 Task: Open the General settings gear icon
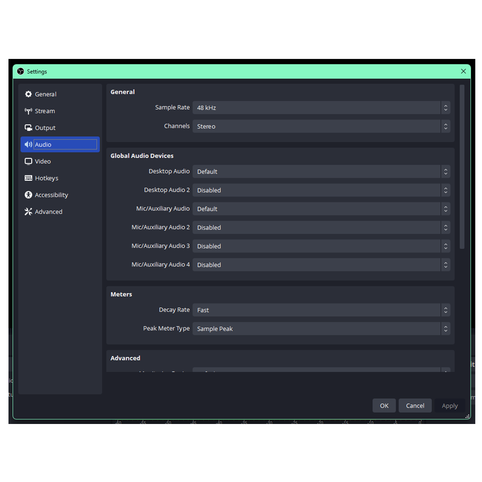(x=28, y=94)
